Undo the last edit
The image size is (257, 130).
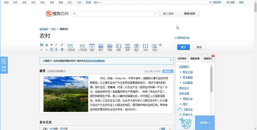click(x=42, y=50)
